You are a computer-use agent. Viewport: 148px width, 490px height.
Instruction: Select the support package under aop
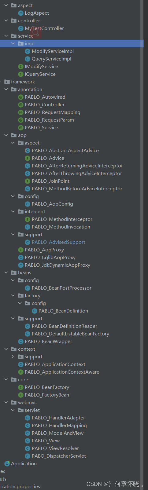coord(34,235)
